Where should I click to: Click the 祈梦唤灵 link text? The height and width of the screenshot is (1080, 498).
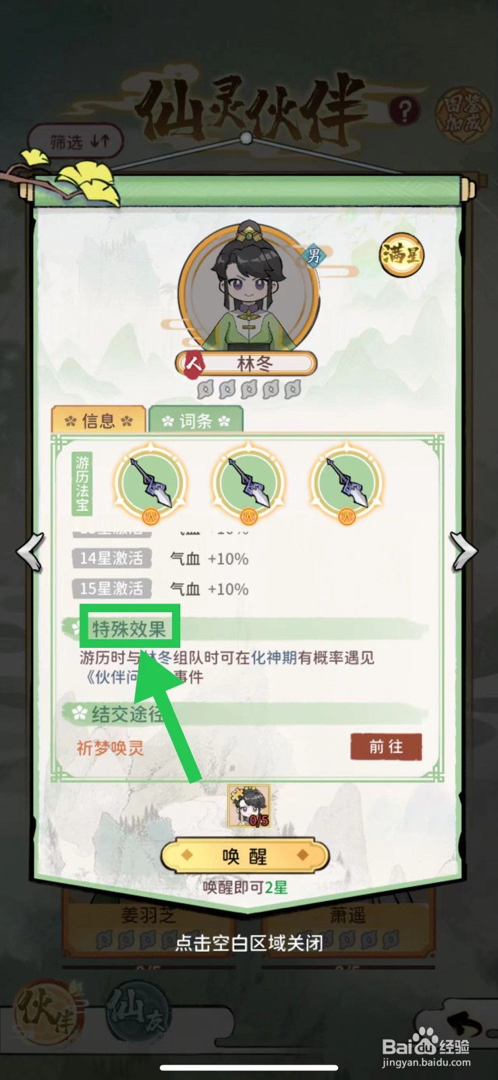(110, 748)
